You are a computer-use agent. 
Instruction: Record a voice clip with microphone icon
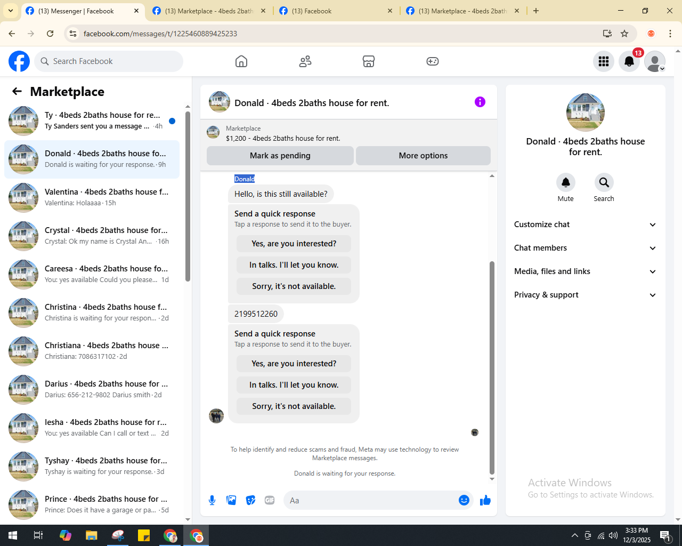(x=212, y=500)
